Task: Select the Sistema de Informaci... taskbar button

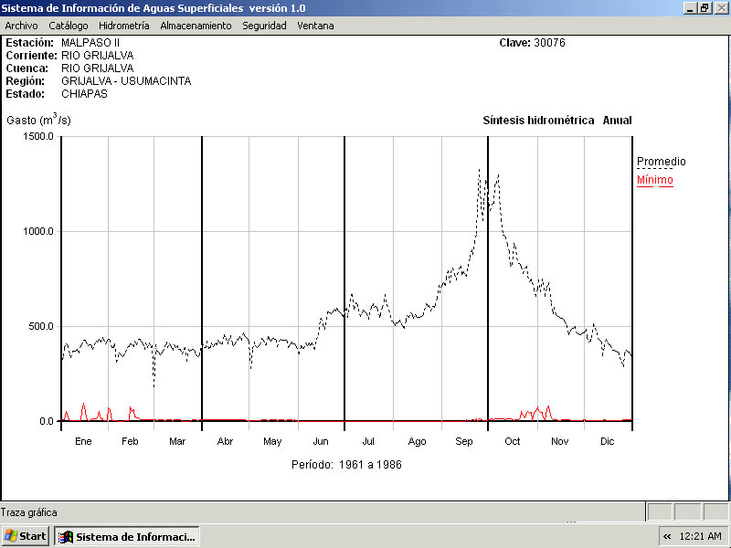Action: (127, 536)
